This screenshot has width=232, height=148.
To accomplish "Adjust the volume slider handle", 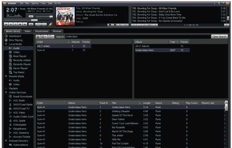I will [x=51, y=17].
